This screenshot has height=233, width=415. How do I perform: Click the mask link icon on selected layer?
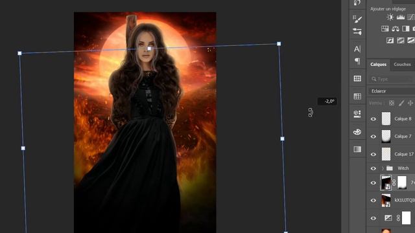[394, 183]
